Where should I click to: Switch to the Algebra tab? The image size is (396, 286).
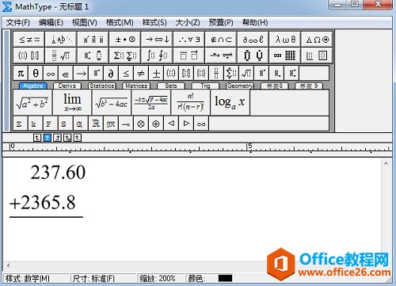[x=33, y=86]
